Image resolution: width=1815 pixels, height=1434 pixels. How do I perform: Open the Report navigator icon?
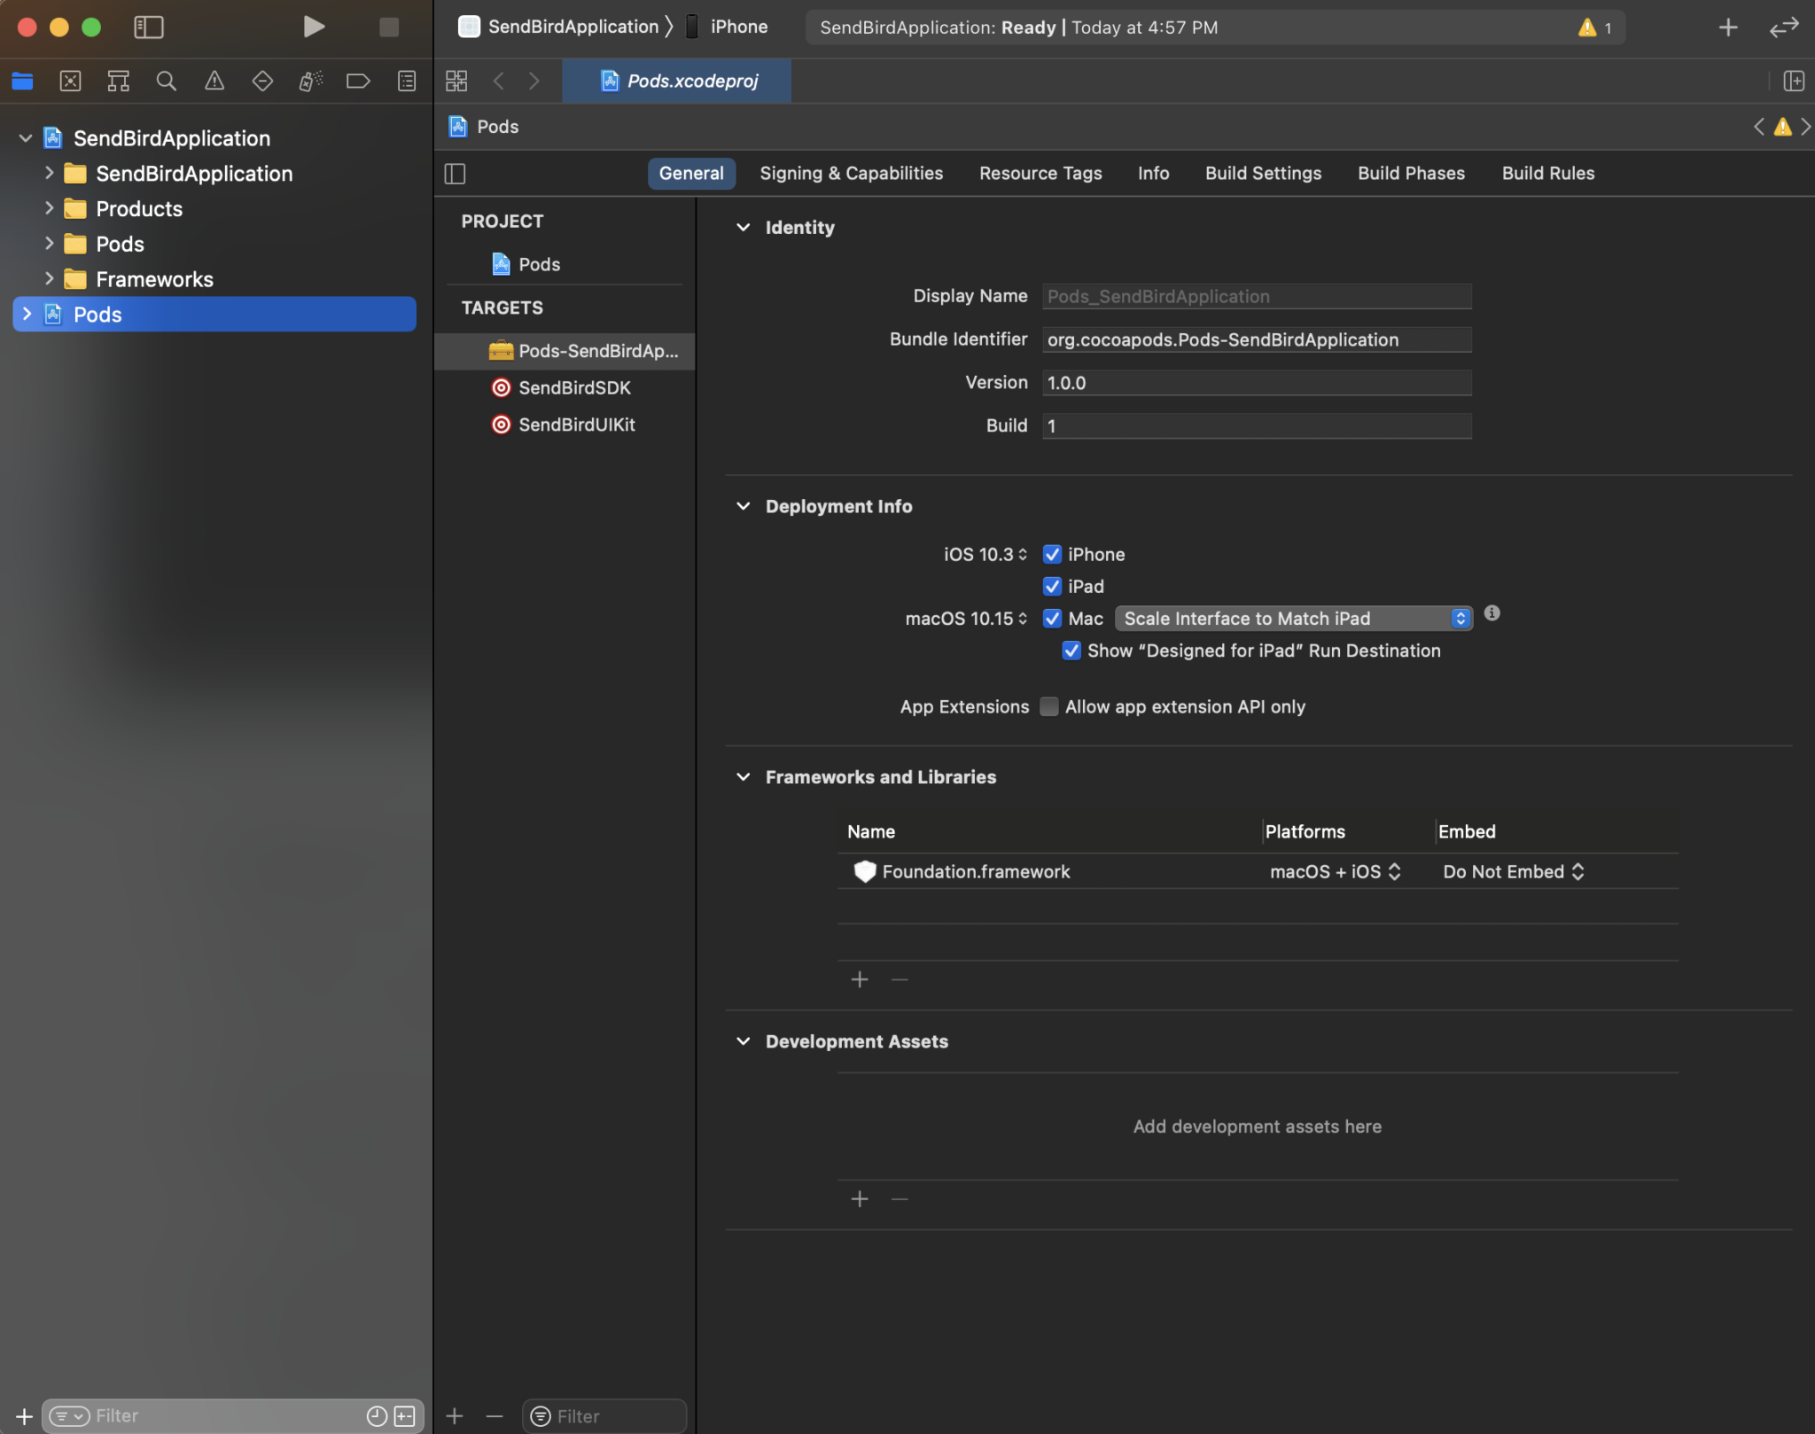[x=407, y=82]
